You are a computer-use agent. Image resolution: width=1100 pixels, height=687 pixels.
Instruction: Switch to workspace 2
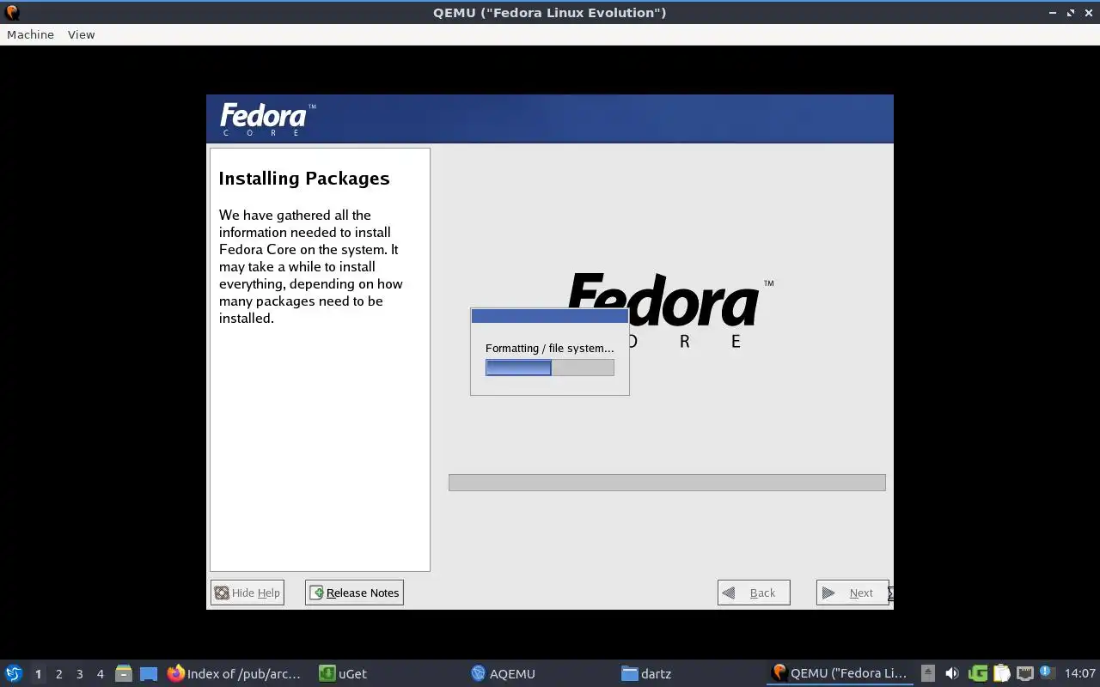(58, 674)
